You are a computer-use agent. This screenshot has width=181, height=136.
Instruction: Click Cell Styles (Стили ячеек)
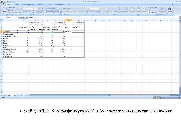tap(126, 10)
